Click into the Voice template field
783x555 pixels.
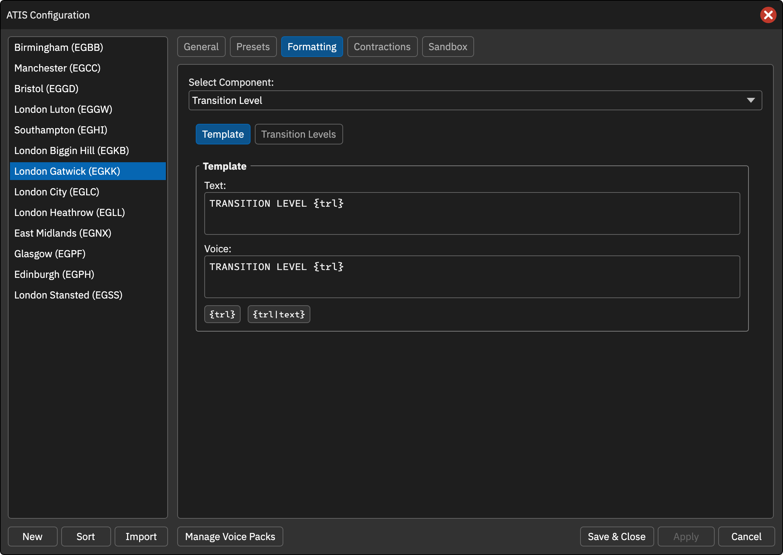coord(472,277)
